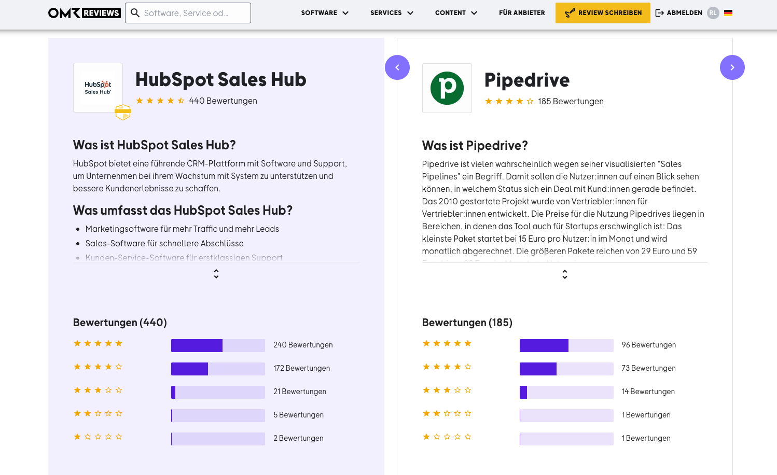
Task: Select the '172 Bewertungen' label
Action: click(301, 368)
